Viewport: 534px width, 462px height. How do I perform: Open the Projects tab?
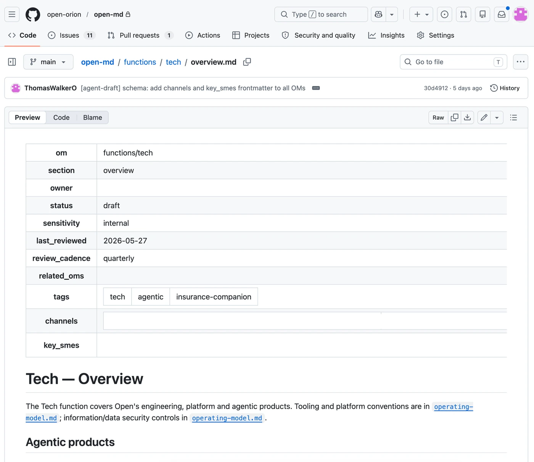pyautogui.click(x=251, y=35)
